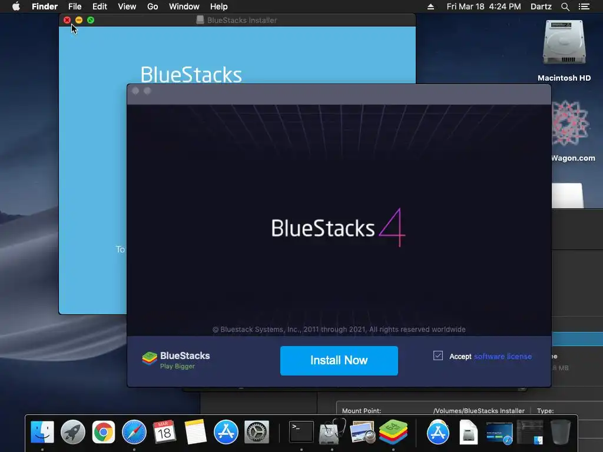Toggle Accept software license checkbox
Viewport: 603px width, 452px height.
click(x=438, y=355)
